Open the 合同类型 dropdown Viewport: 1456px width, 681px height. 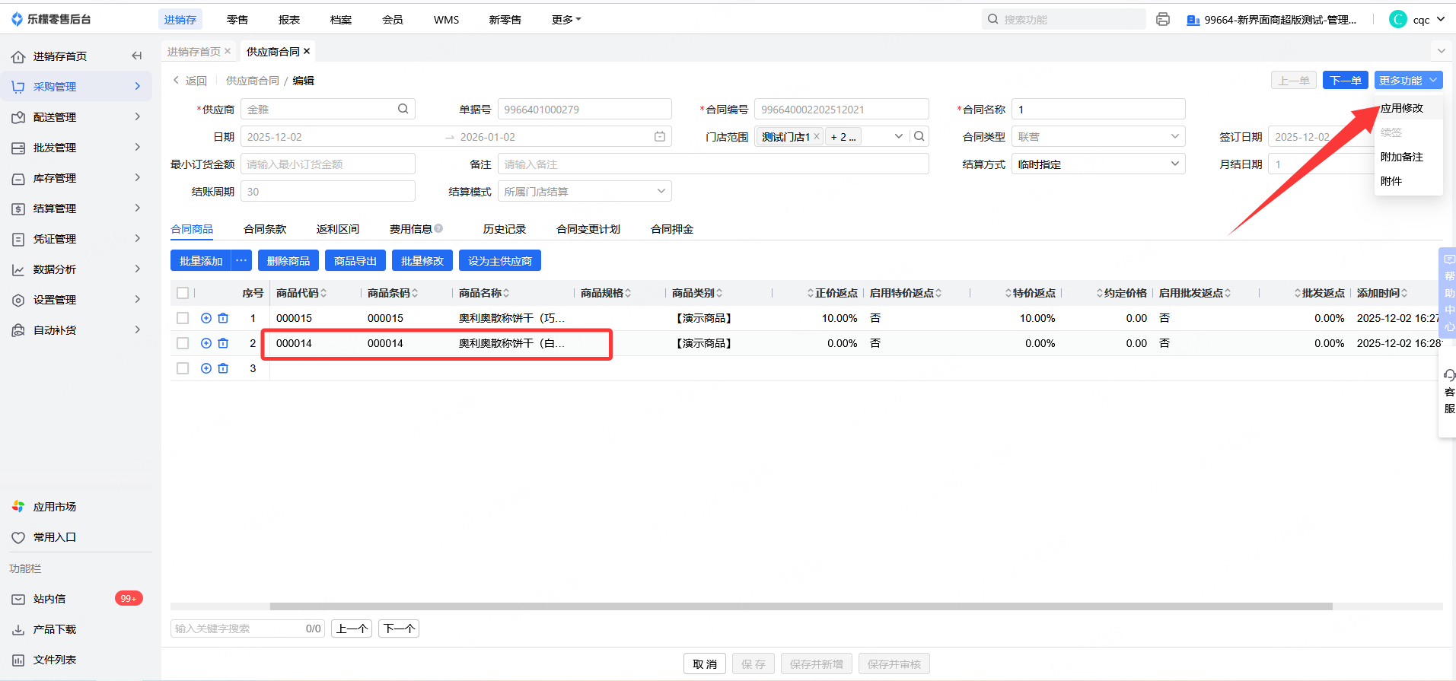click(1098, 137)
